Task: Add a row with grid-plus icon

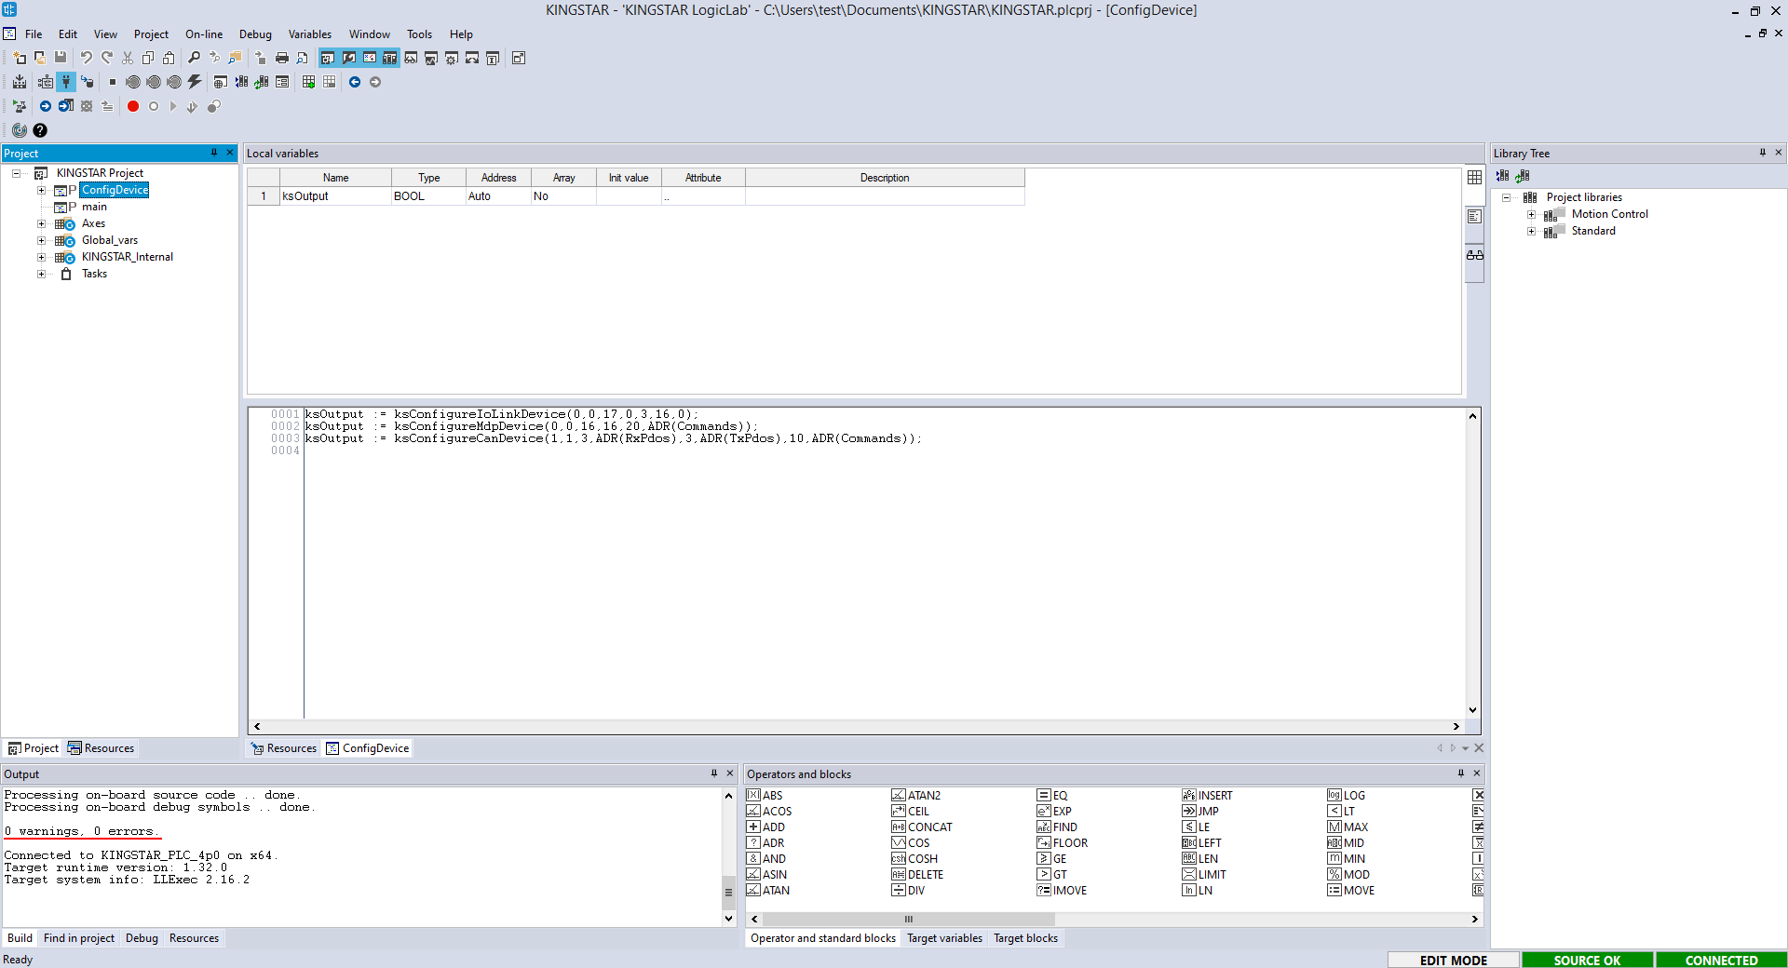Action: click(308, 82)
